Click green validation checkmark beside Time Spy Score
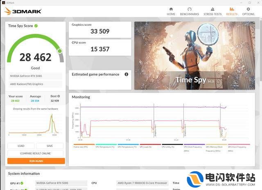Viewport: 262px width, 190px height. pyautogui.click(x=36, y=26)
